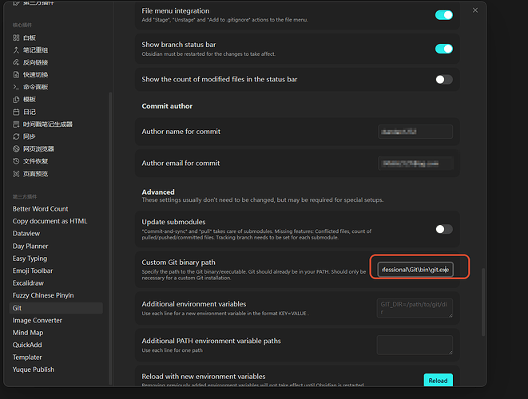Click the main settings pane scrollbar thumb

click(x=483, y=302)
